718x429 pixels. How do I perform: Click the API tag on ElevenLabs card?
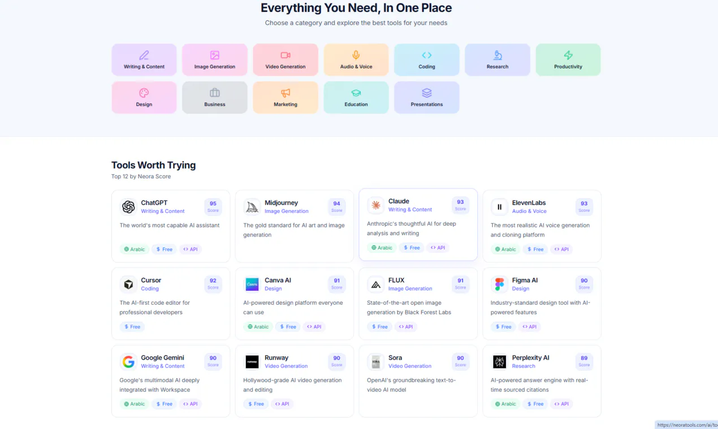[x=561, y=249]
